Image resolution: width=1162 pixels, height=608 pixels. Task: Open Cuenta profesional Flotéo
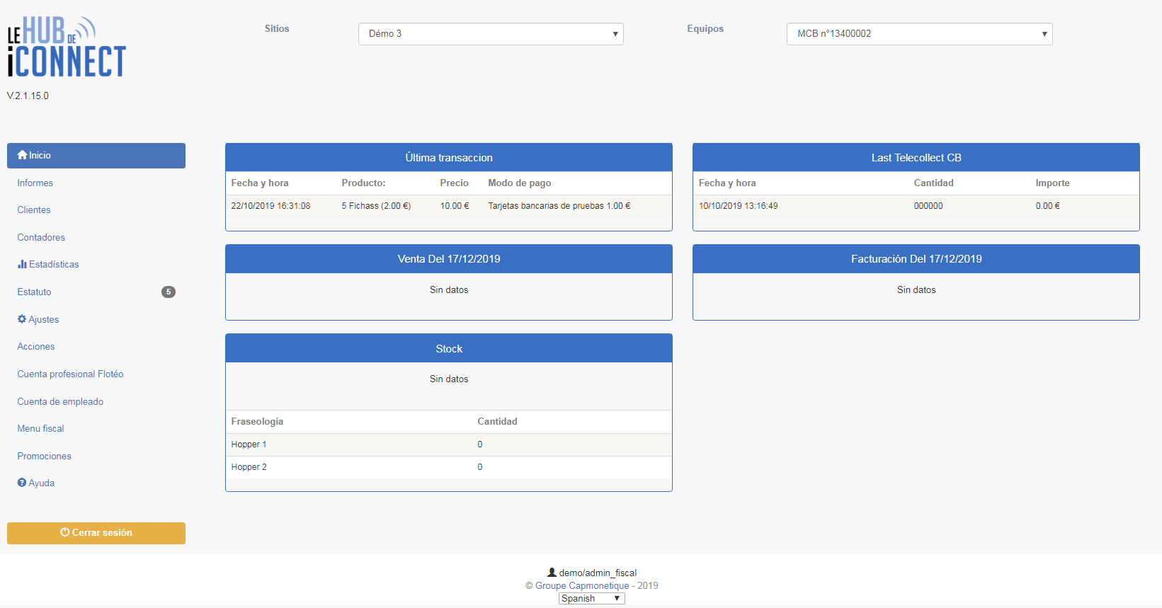point(70,374)
